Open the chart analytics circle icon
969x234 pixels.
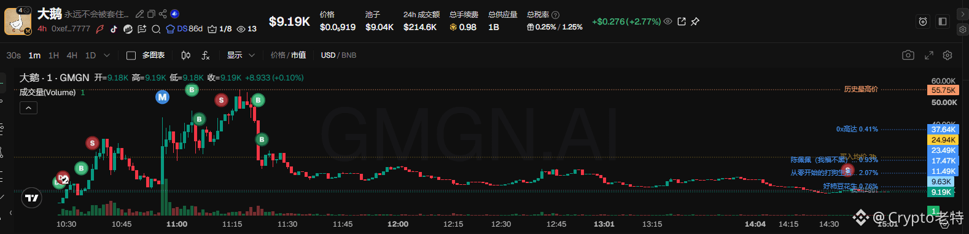[128, 29]
